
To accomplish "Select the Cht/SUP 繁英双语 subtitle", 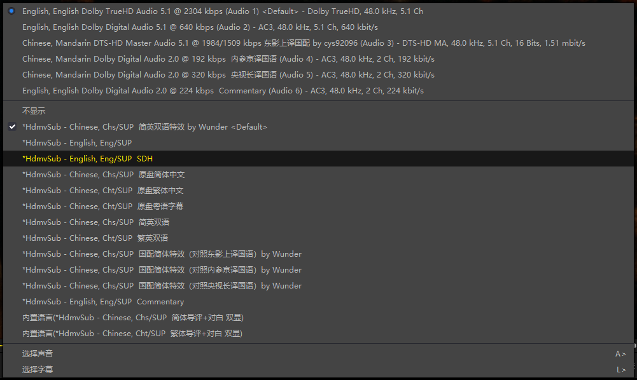I will tap(95, 238).
